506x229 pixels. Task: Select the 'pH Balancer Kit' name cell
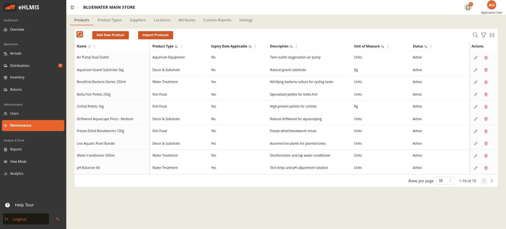coord(112,168)
